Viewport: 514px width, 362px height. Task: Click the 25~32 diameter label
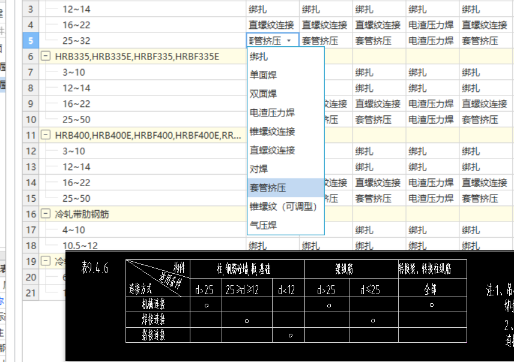tap(76, 41)
